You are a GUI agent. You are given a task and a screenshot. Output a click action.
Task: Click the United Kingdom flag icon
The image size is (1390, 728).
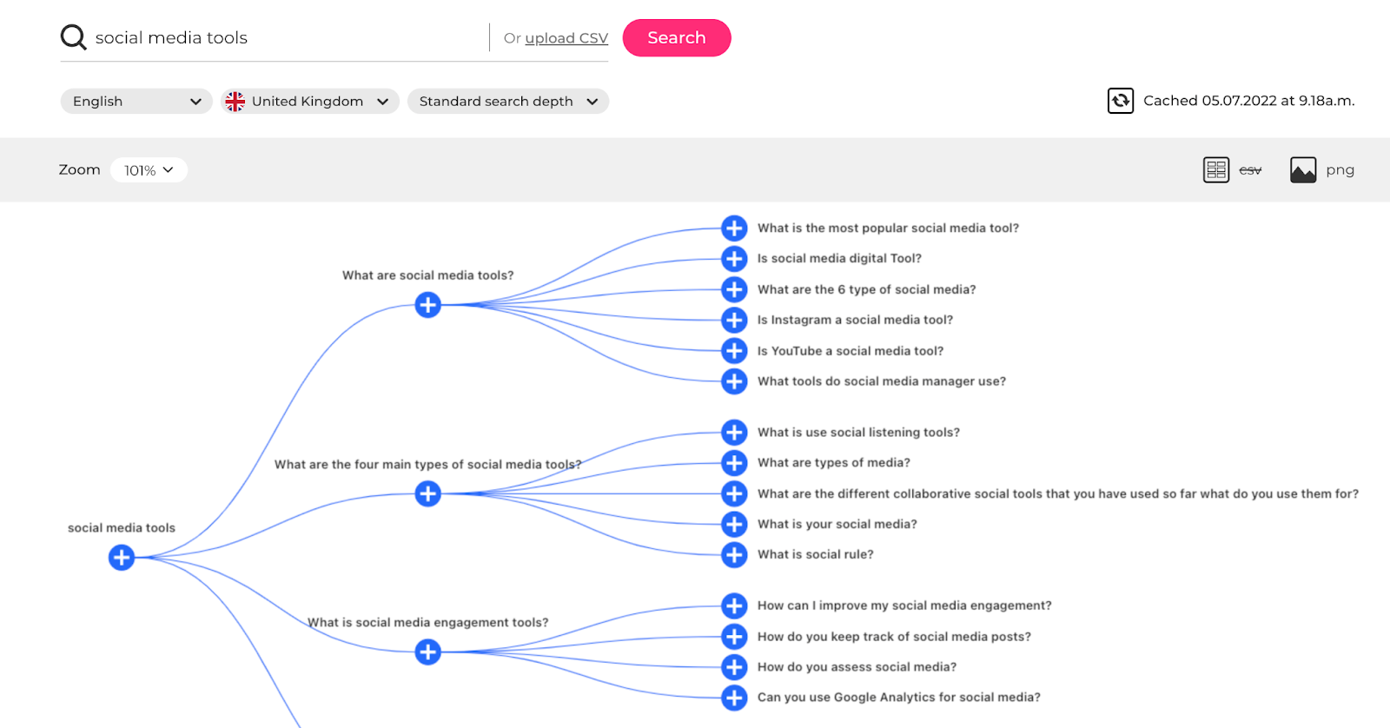234,101
